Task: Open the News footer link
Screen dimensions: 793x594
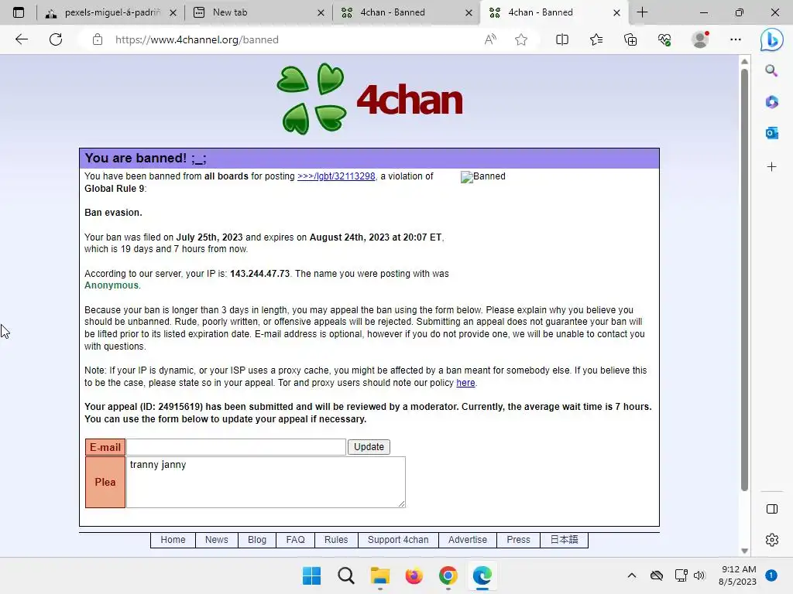Action: (217, 540)
